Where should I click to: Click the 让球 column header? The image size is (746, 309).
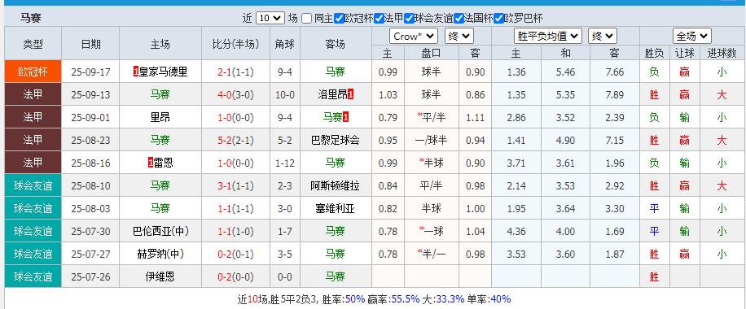tap(684, 53)
